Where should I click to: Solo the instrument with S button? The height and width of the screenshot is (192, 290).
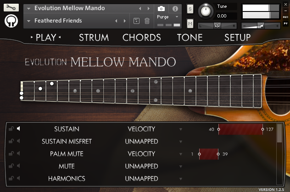point(190,9)
